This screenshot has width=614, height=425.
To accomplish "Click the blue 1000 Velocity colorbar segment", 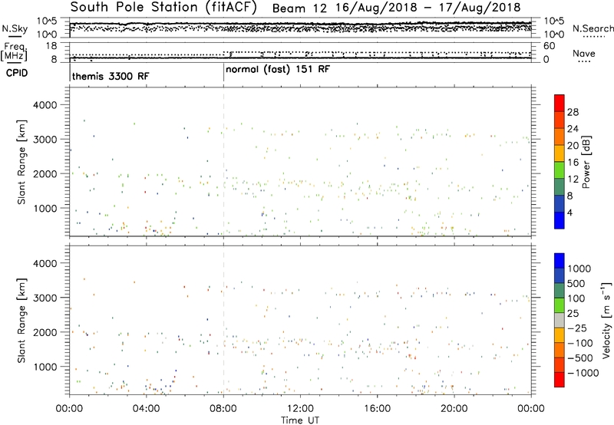I will click(560, 261).
